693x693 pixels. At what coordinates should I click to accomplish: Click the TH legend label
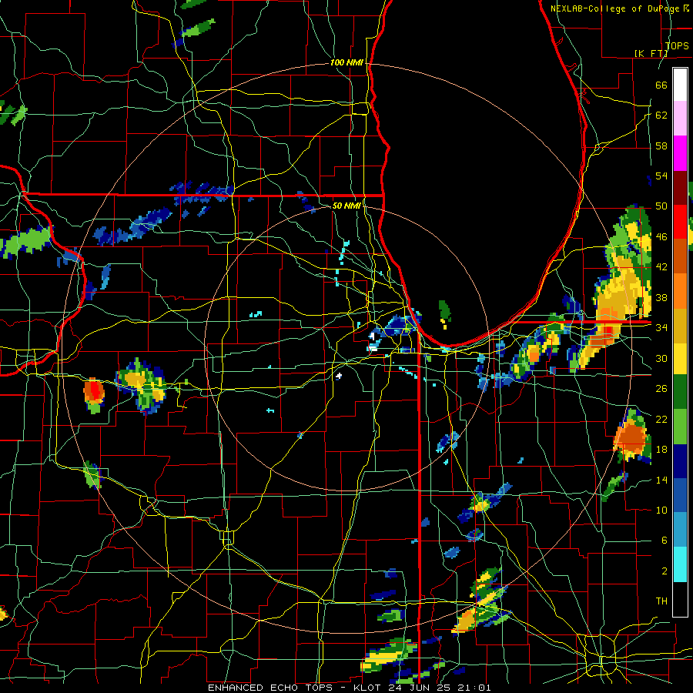[661, 601]
